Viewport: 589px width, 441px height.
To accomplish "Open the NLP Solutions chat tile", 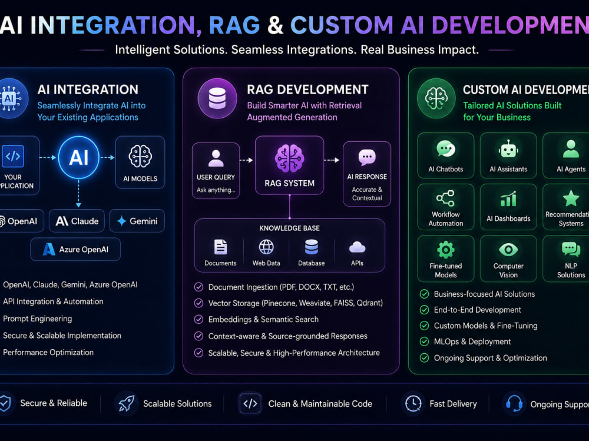I will point(566,258).
